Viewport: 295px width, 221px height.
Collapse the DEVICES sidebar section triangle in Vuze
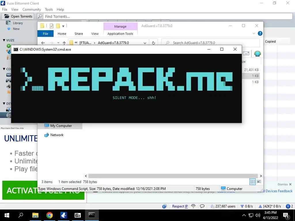click(x=4, y=104)
